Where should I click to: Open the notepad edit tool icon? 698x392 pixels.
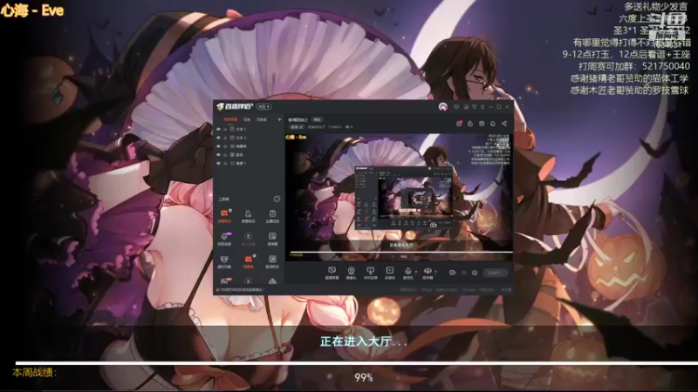tap(272, 239)
